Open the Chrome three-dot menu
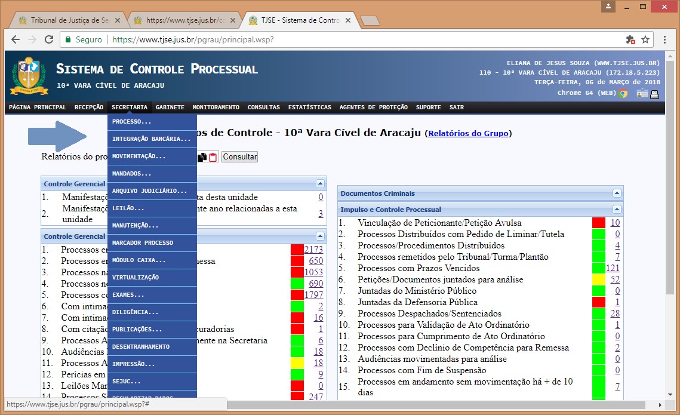The image size is (680, 415). tap(664, 39)
